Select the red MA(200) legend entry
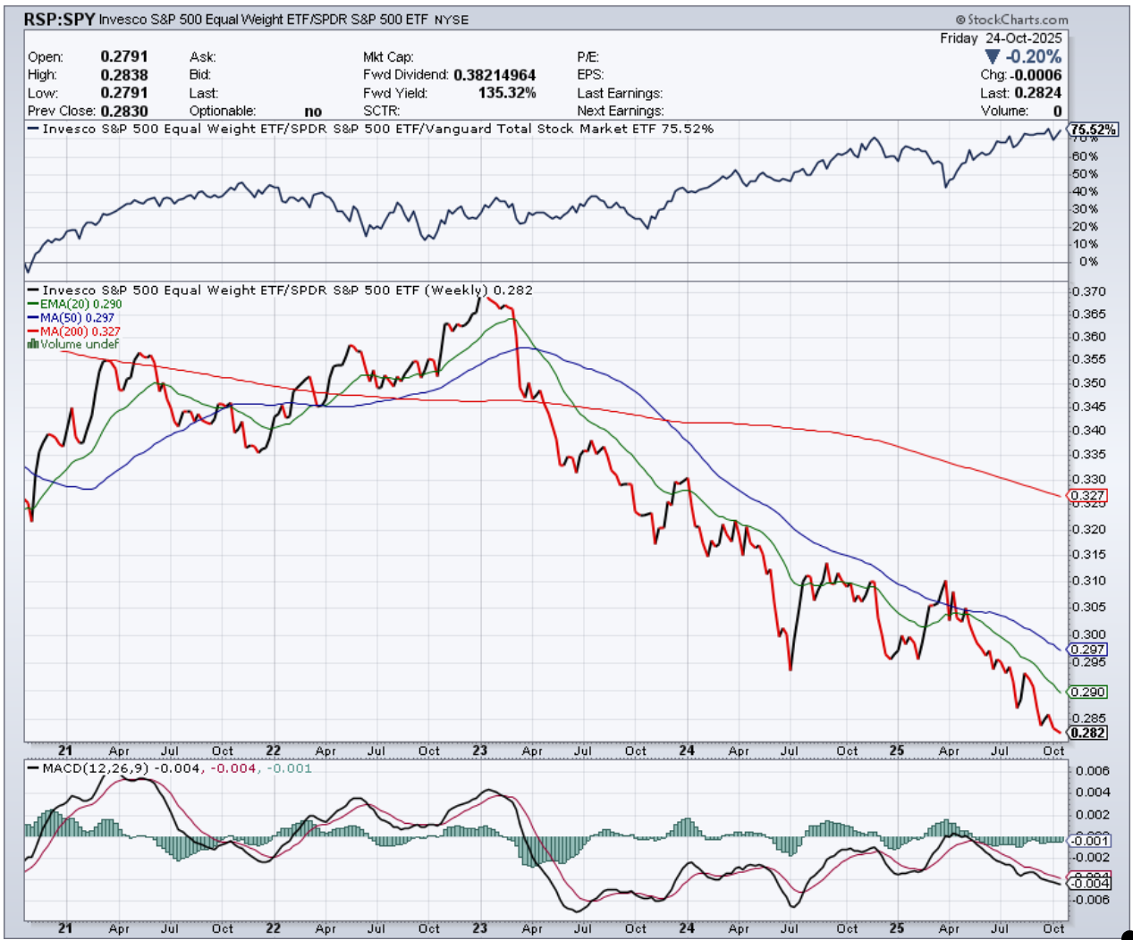 80,331
